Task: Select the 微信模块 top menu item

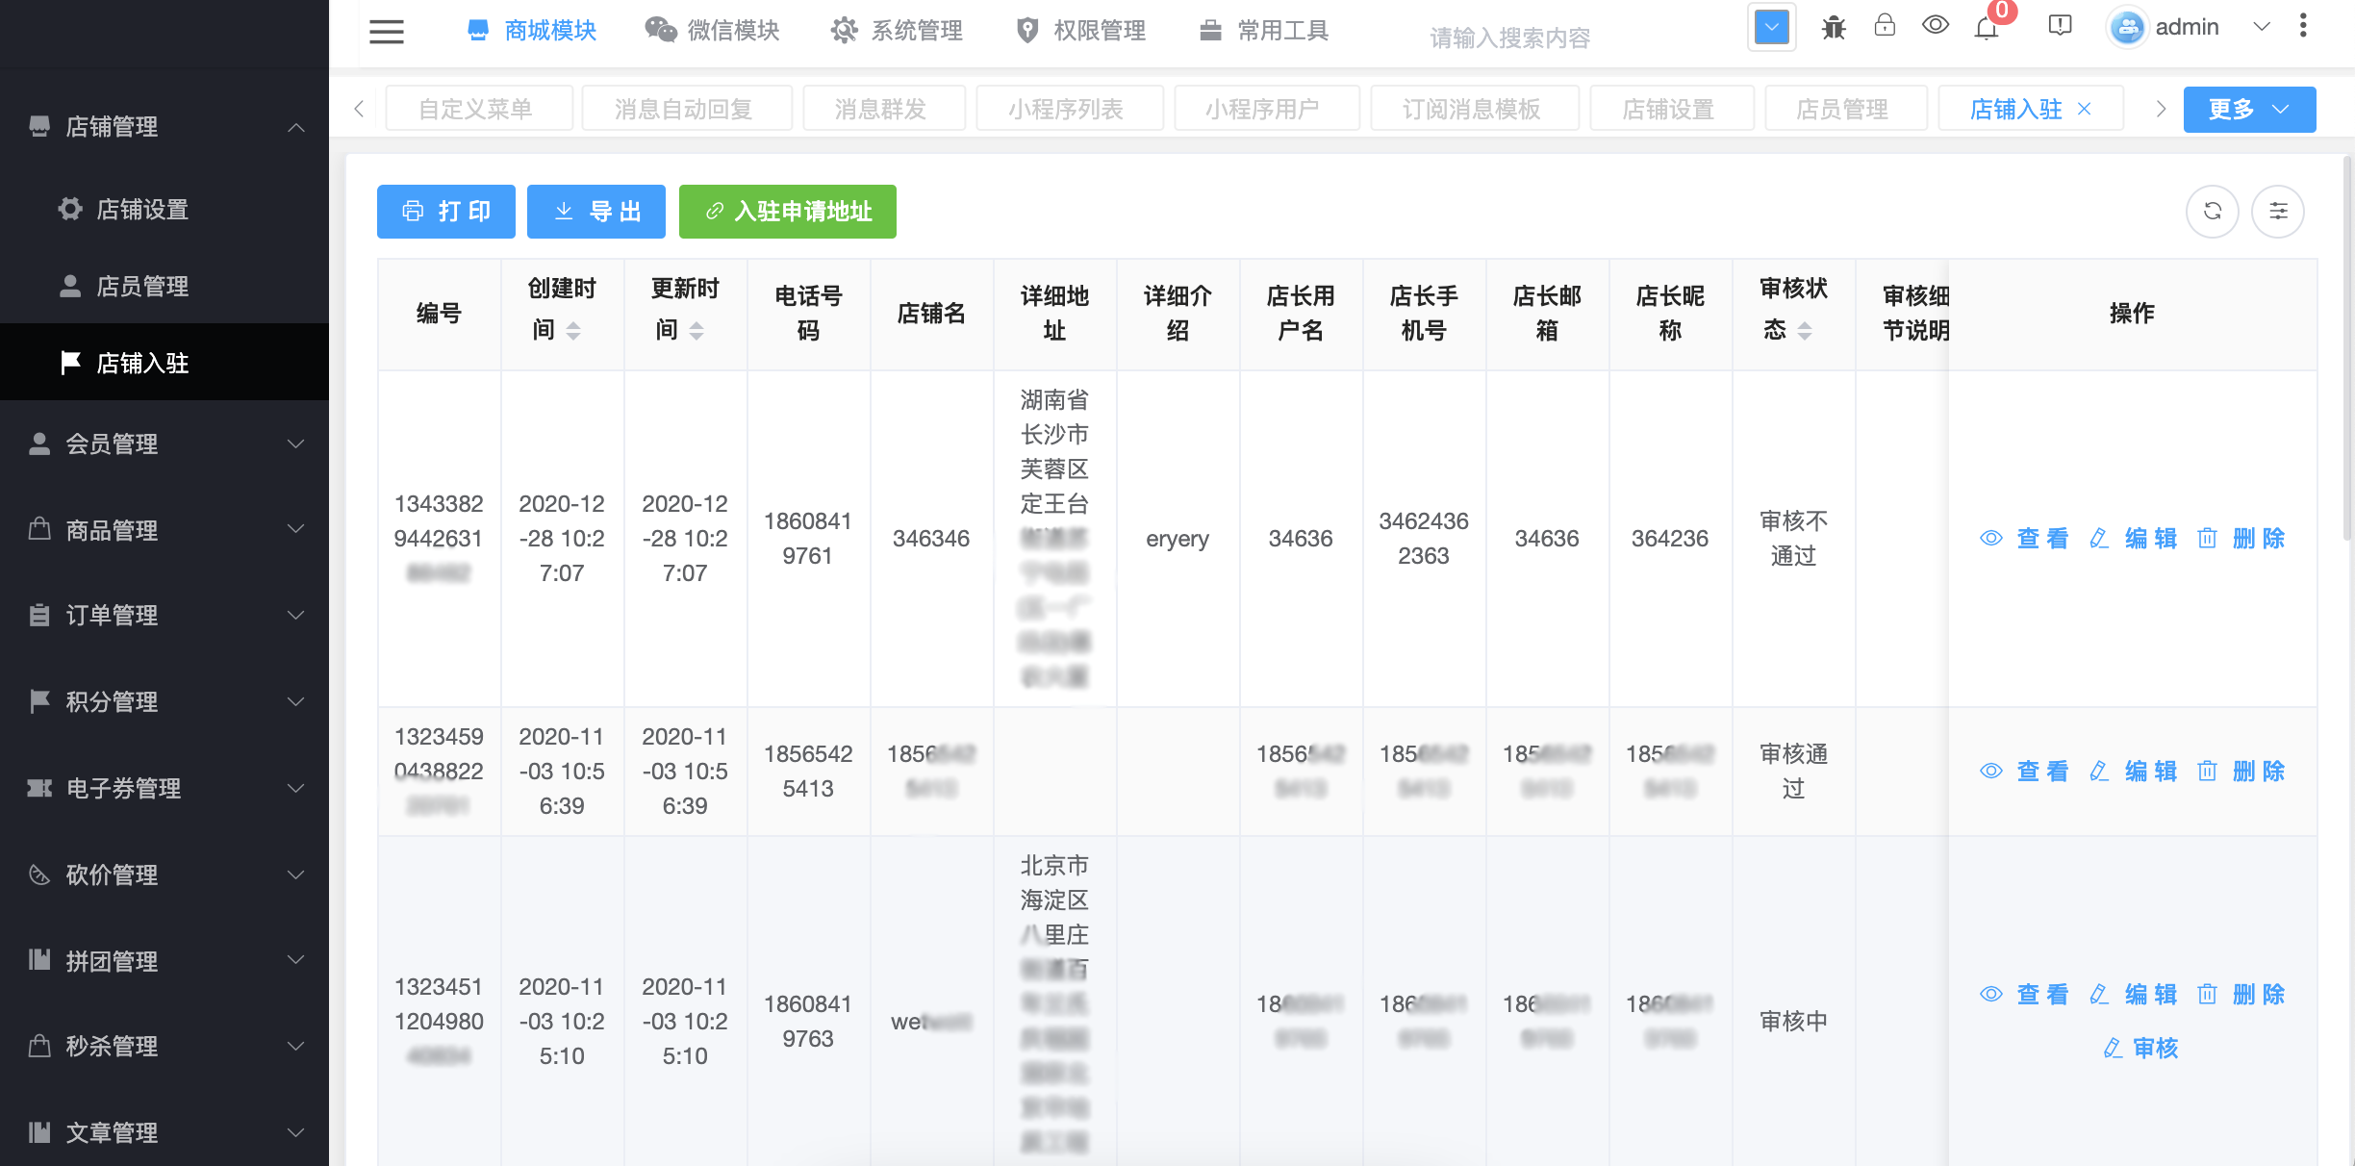Action: coord(712,30)
